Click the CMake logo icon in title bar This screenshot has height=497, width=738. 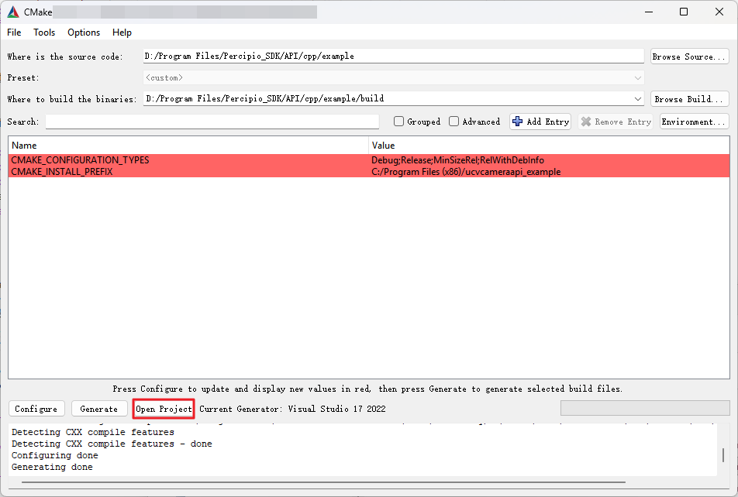(13, 12)
